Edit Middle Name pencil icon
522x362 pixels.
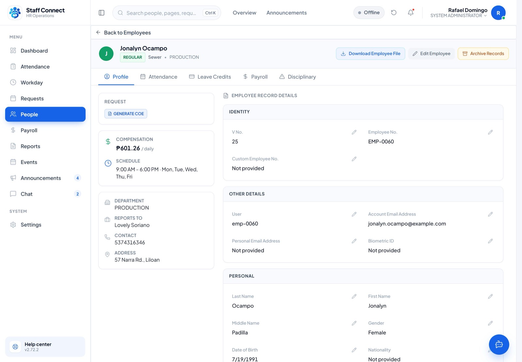click(354, 323)
